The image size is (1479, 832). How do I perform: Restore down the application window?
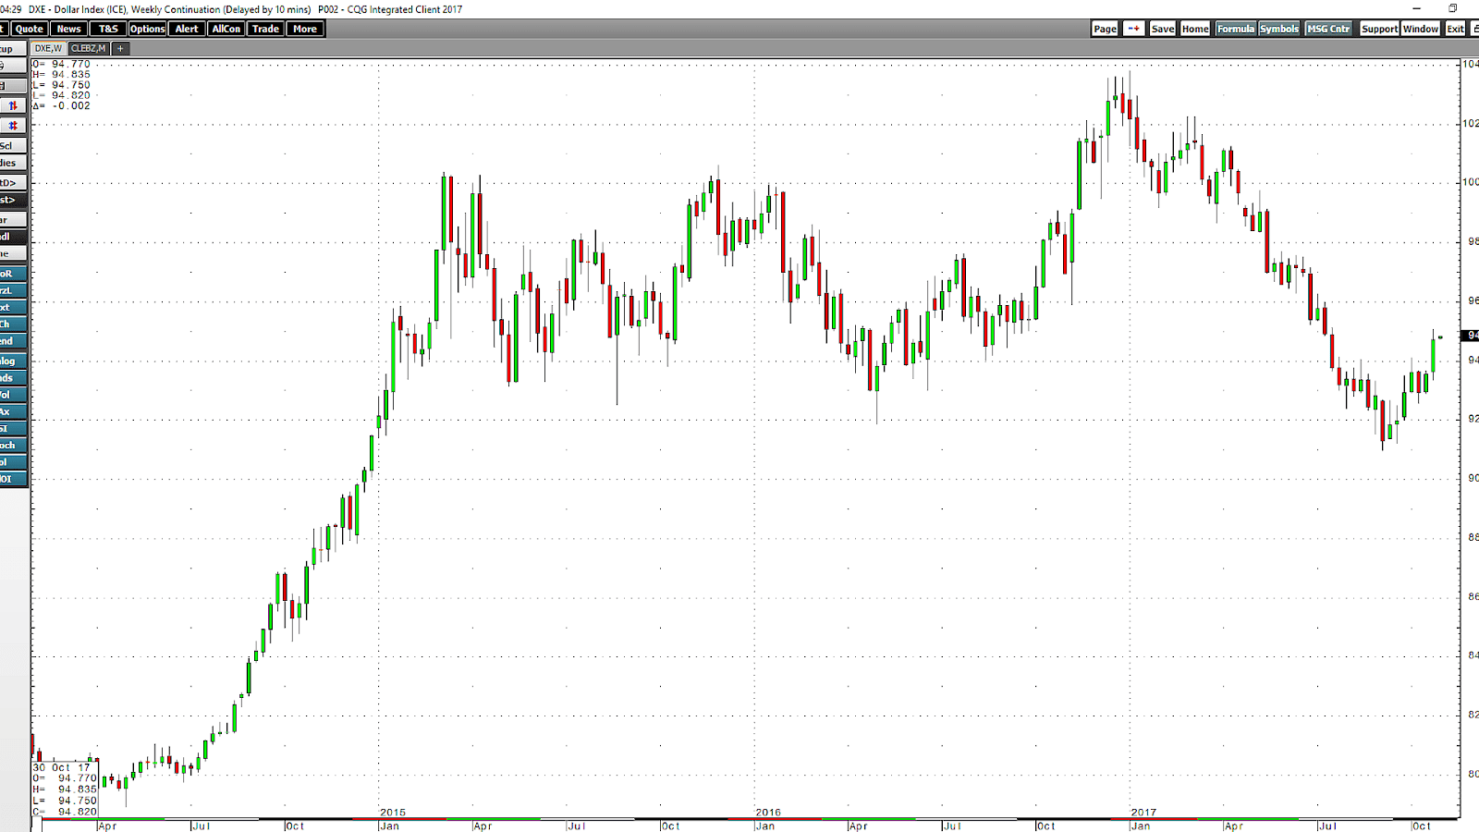click(1452, 8)
